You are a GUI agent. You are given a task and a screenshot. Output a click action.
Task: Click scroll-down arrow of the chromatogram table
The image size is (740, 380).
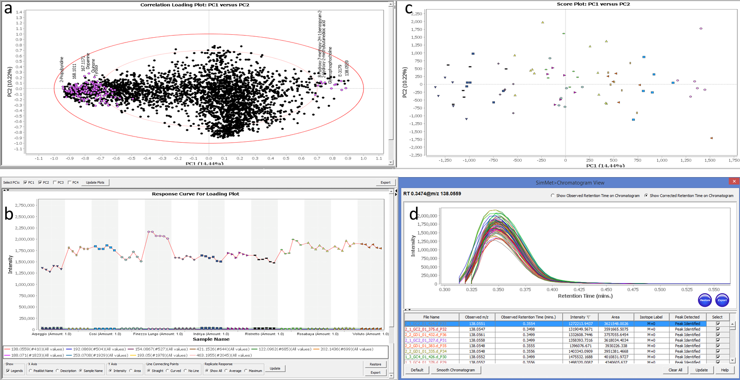pos(732,360)
